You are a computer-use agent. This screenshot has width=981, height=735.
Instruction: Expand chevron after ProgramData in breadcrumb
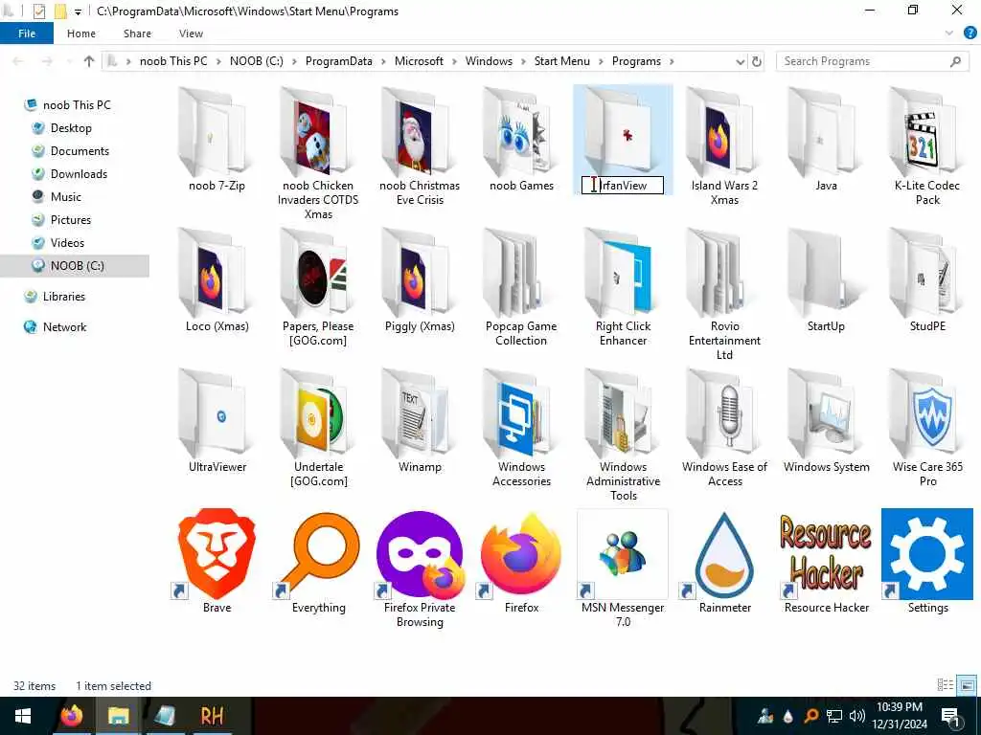383,61
